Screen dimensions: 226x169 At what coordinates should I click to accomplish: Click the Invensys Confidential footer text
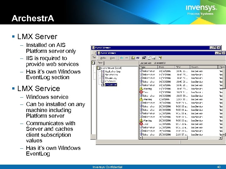point(107,167)
